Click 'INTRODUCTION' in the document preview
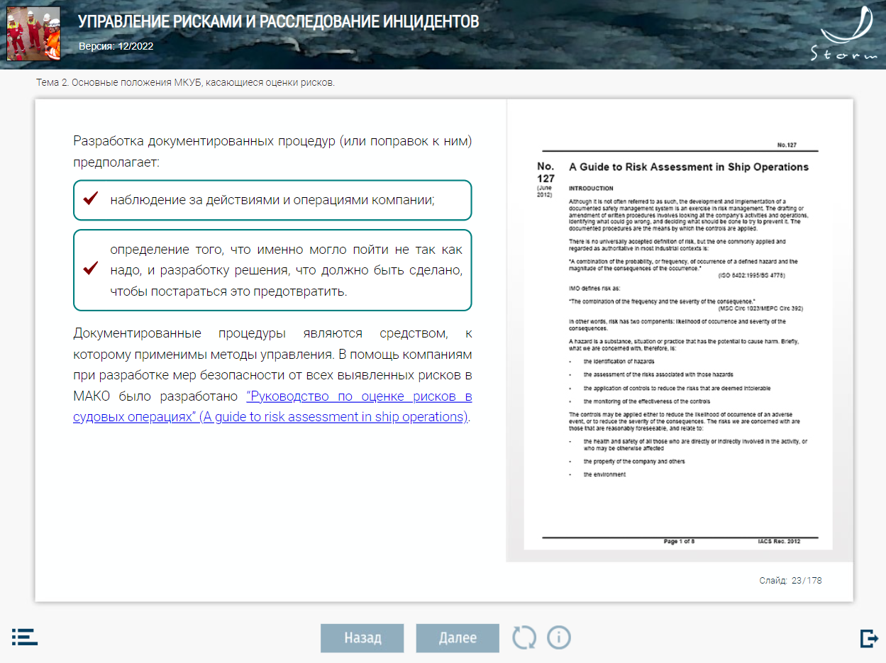Image resolution: width=886 pixels, height=663 pixels. tap(591, 189)
